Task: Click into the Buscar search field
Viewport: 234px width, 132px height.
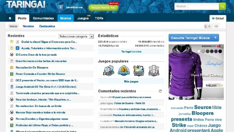Action: point(196,6)
